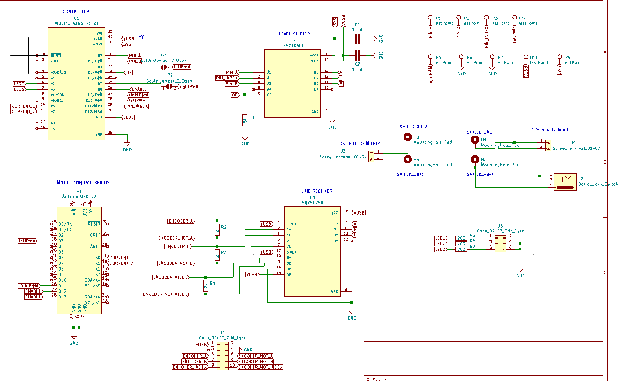Click resistor R3 symbol
Viewport: 621px width, 381px height.
click(217, 255)
